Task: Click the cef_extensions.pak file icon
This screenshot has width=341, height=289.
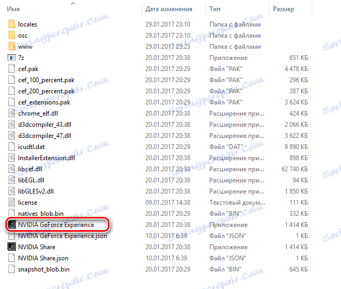Action: (12, 102)
